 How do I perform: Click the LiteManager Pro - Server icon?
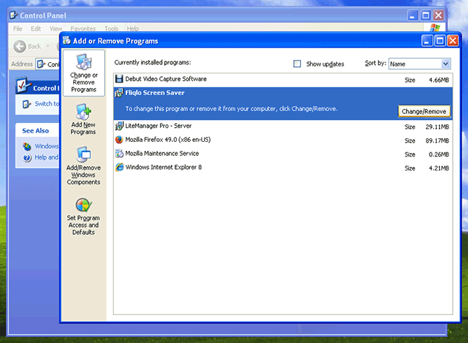[x=119, y=126]
